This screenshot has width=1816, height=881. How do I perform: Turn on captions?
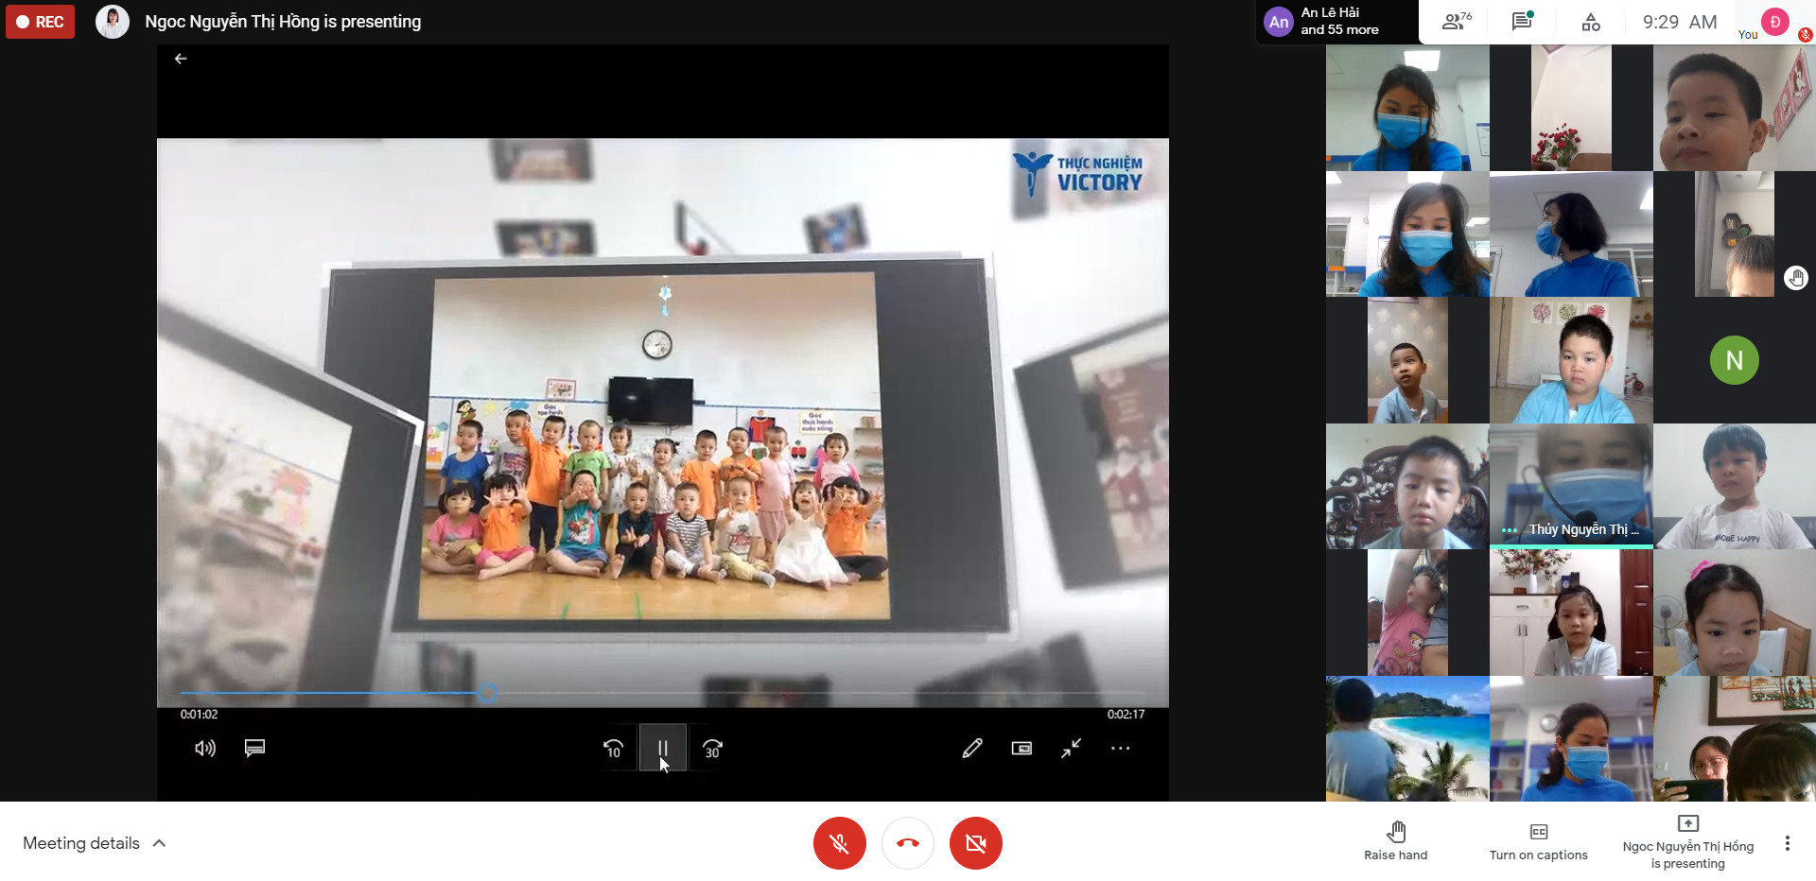[1538, 839]
